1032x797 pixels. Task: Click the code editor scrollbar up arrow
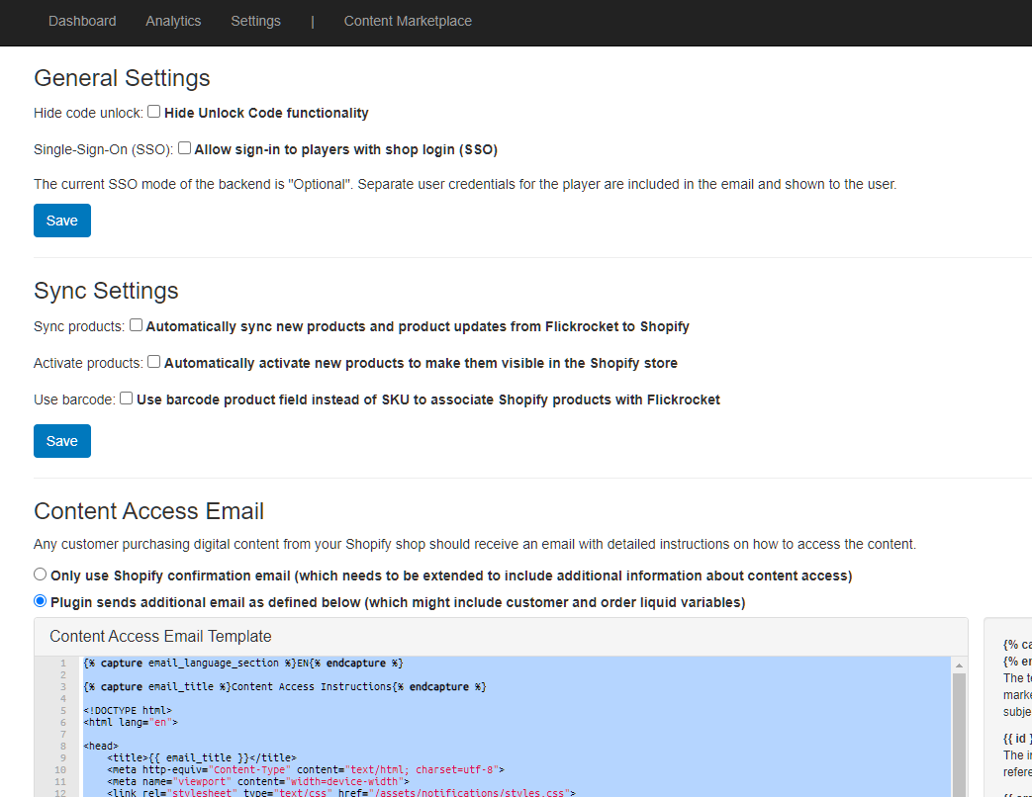click(959, 664)
